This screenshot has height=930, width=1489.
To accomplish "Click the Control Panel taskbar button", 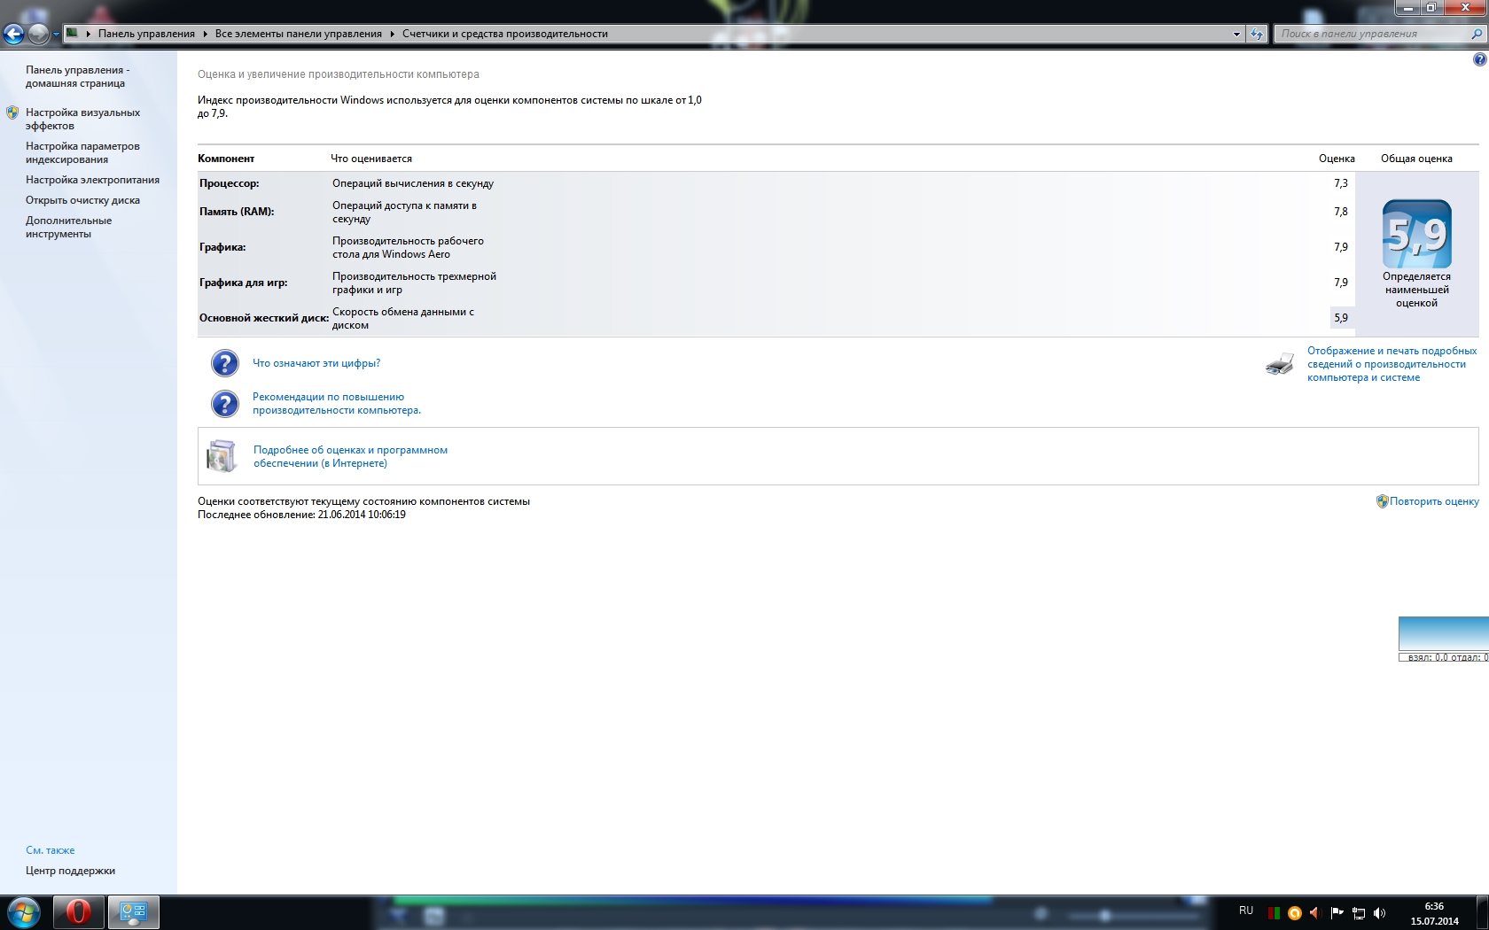I will point(133,912).
